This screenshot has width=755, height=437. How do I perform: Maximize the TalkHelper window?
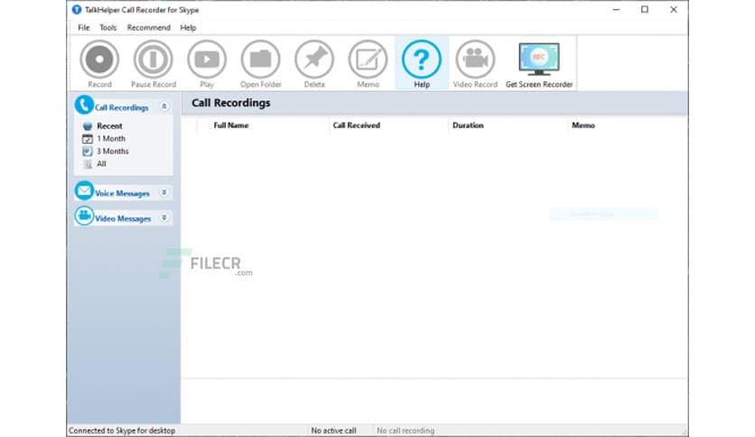pyautogui.click(x=645, y=10)
